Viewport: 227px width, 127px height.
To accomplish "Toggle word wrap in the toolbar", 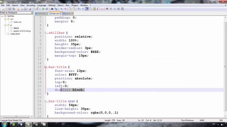I will click(79, 9).
